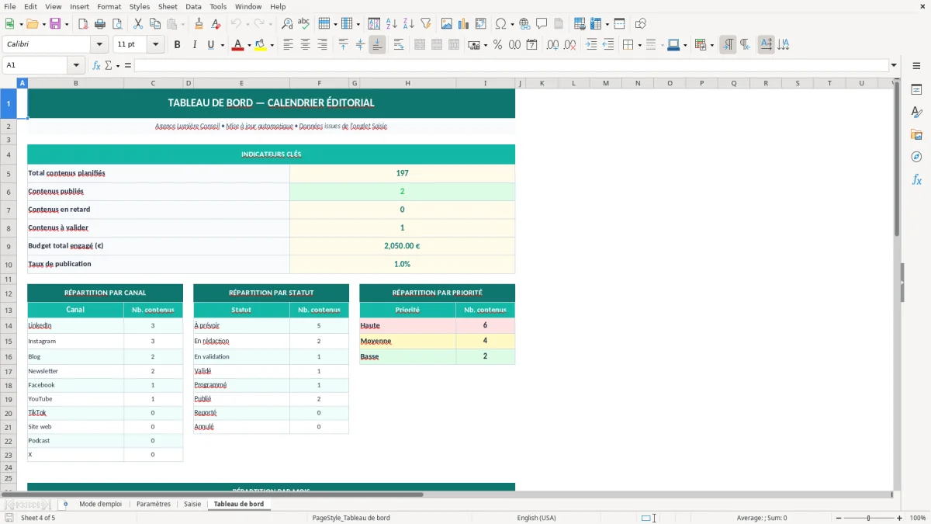
Task: Toggle Align Left
Action: coord(289,45)
